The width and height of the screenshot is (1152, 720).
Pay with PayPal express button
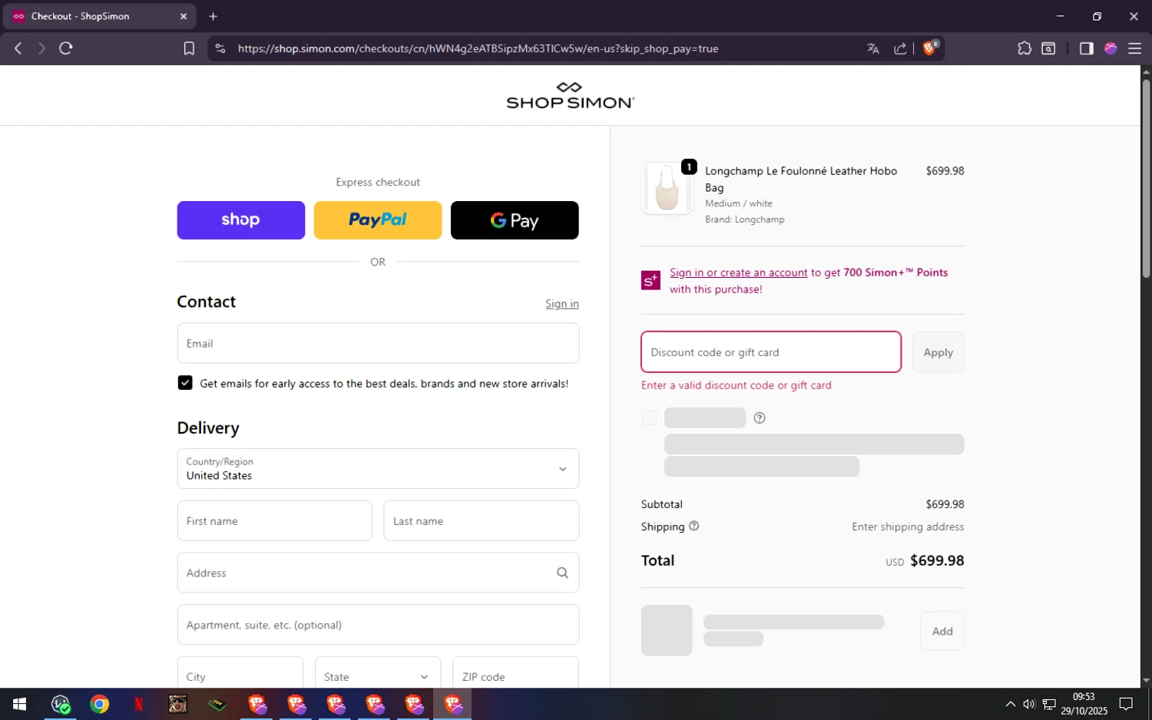click(x=378, y=220)
